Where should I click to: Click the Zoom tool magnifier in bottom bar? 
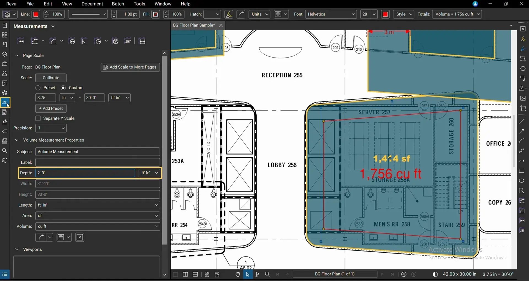click(x=267, y=274)
